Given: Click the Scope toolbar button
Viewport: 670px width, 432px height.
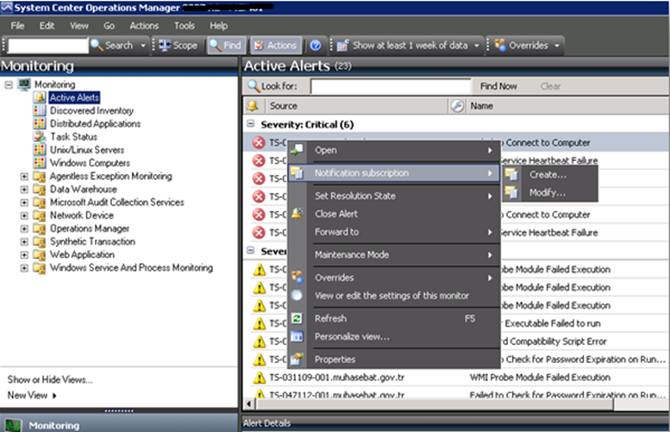Looking at the screenshot, I should pyautogui.click(x=178, y=46).
